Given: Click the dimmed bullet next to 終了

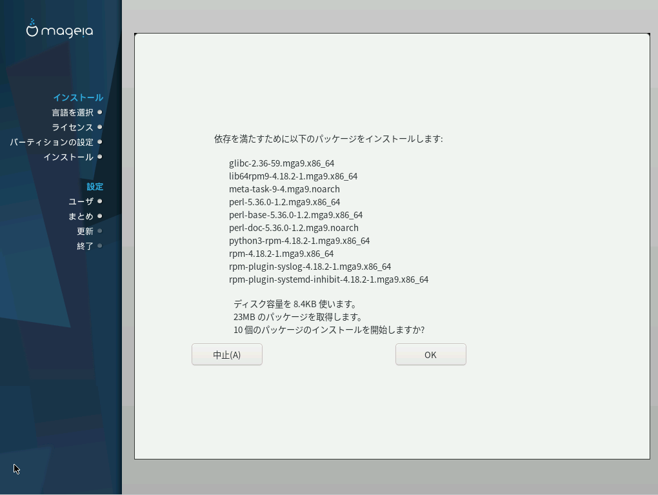Looking at the screenshot, I should click(x=100, y=246).
